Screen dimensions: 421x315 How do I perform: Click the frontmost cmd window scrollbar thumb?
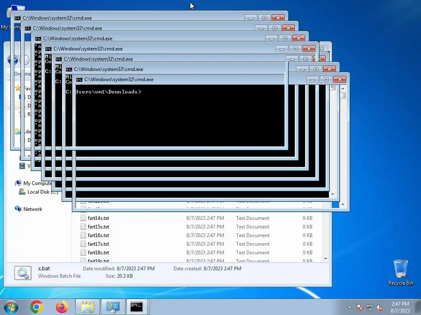click(x=343, y=95)
